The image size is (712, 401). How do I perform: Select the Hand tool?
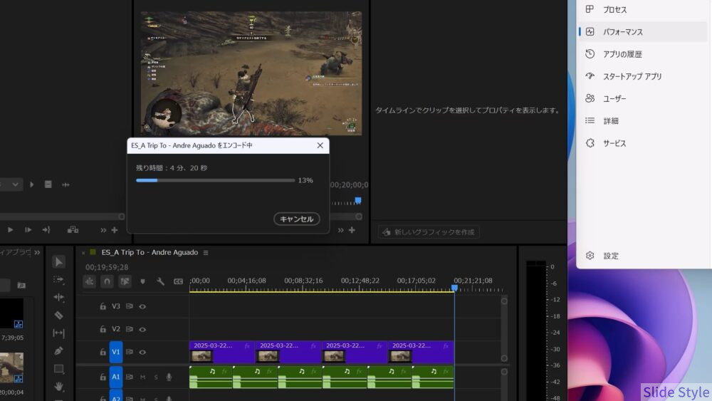(x=58, y=387)
